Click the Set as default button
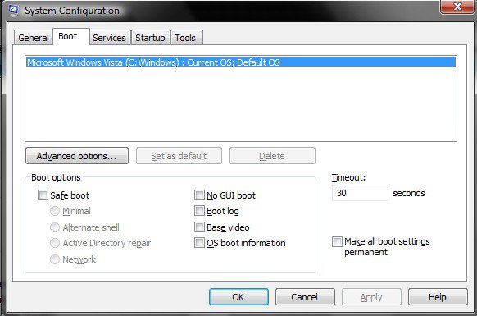 point(179,156)
